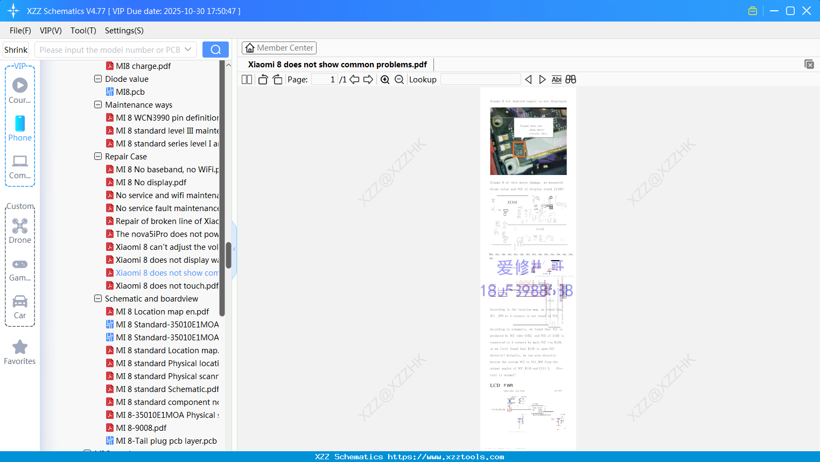Go to the next page arrow
Screen dimensions: 820x462
pos(368,80)
